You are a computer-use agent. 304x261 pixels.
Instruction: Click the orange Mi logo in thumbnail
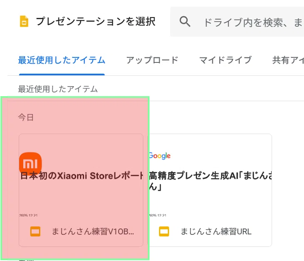(x=30, y=163)
